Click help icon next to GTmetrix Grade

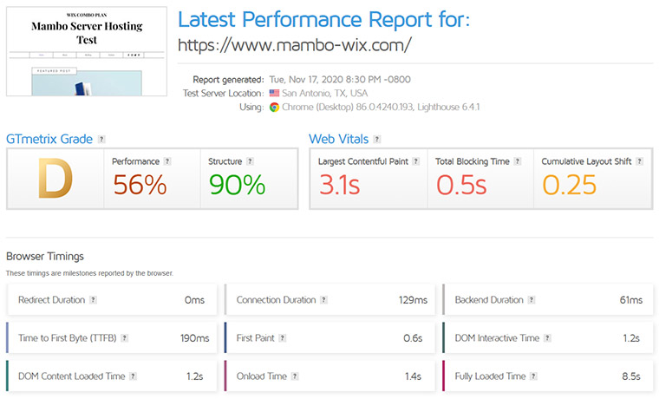coord(101,139)
